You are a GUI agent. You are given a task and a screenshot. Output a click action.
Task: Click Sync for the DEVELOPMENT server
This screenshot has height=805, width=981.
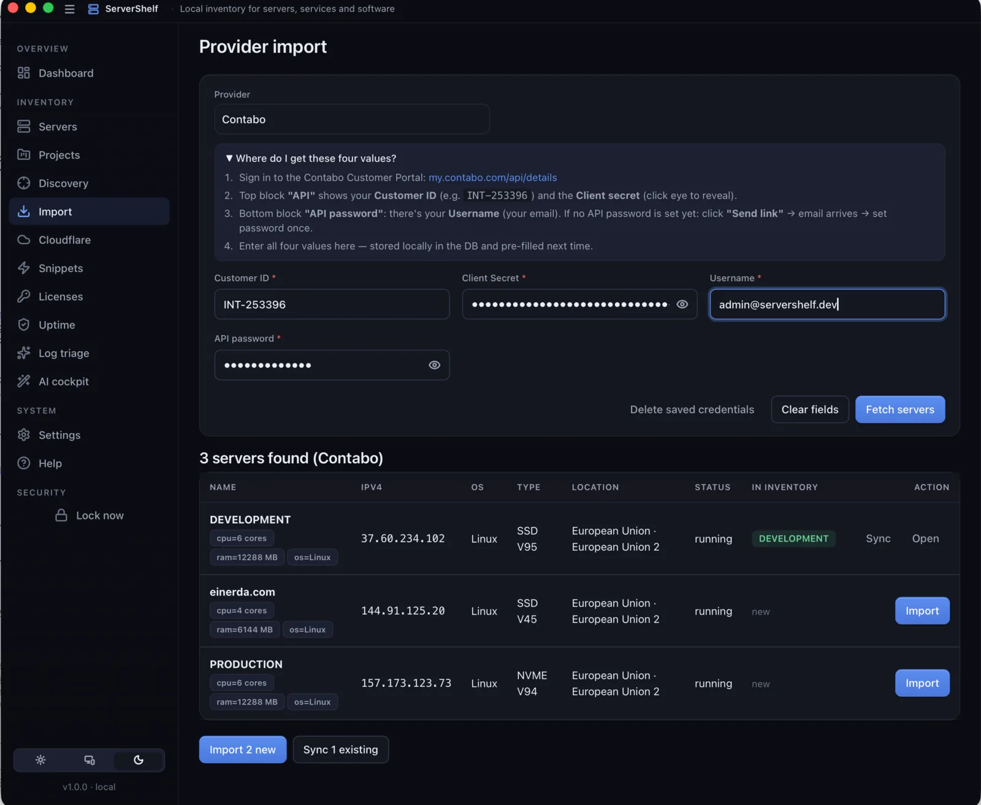tap(878, 539)
